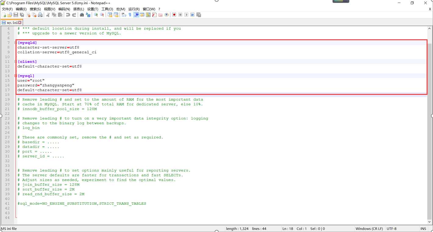Close current document using toolbar Close icon
The image size is (433, 232).
point(28,15)
